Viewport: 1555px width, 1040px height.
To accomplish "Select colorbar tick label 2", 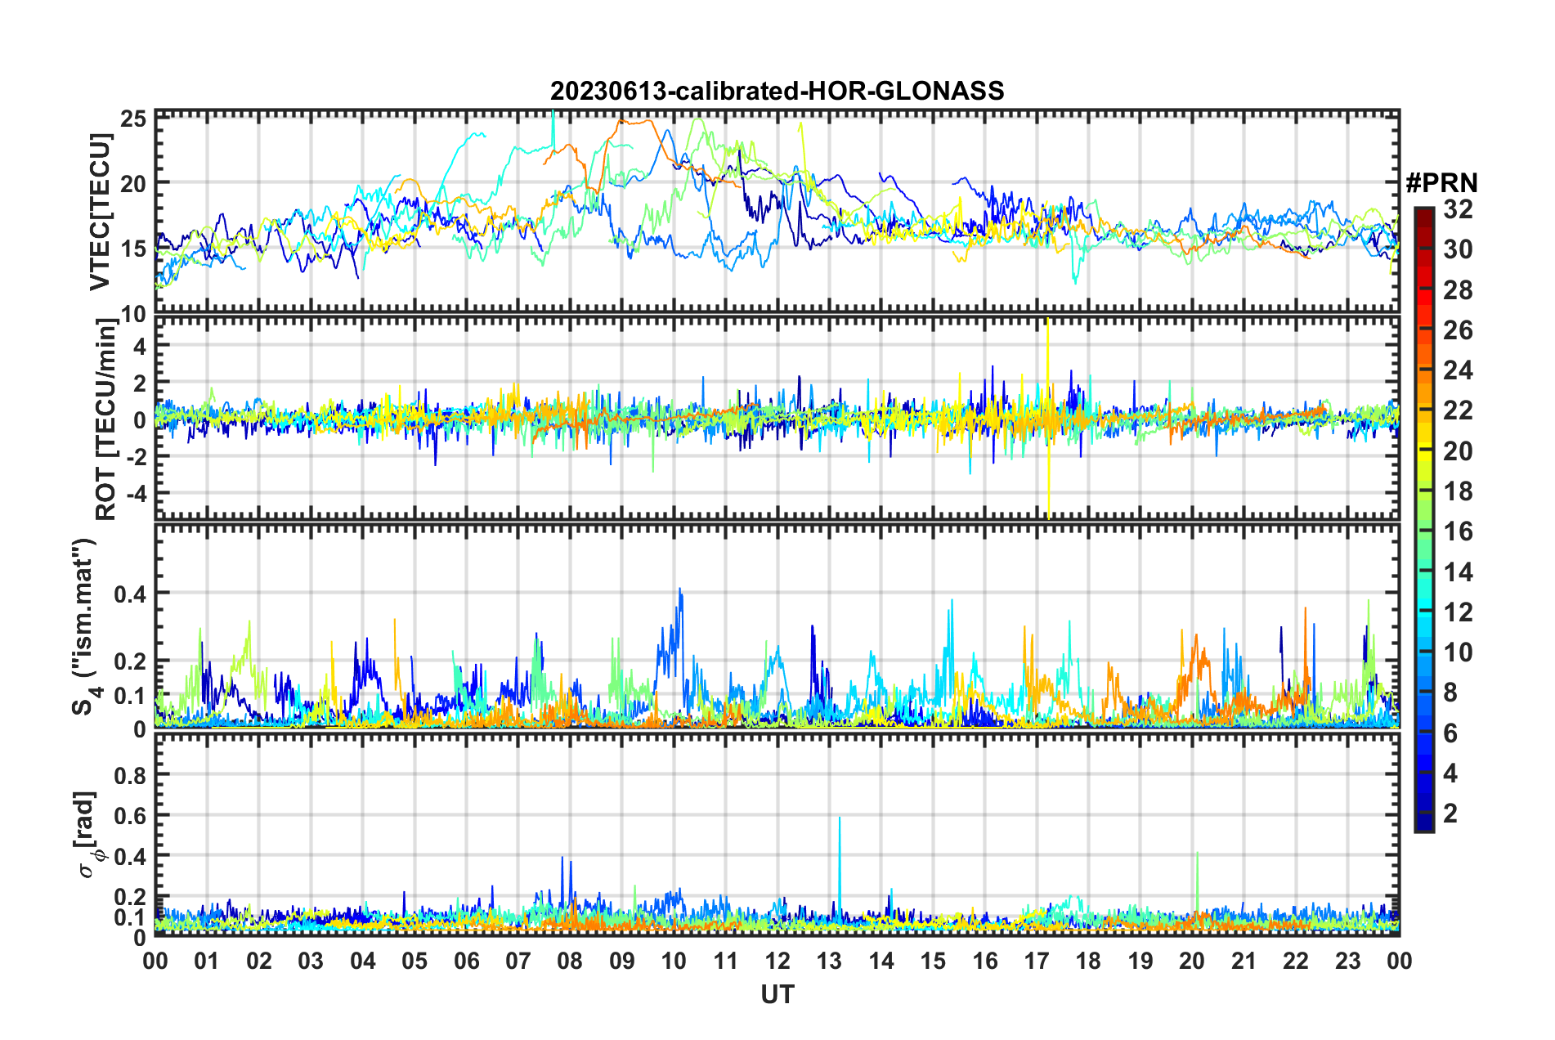I will (x=1450, y=813).
